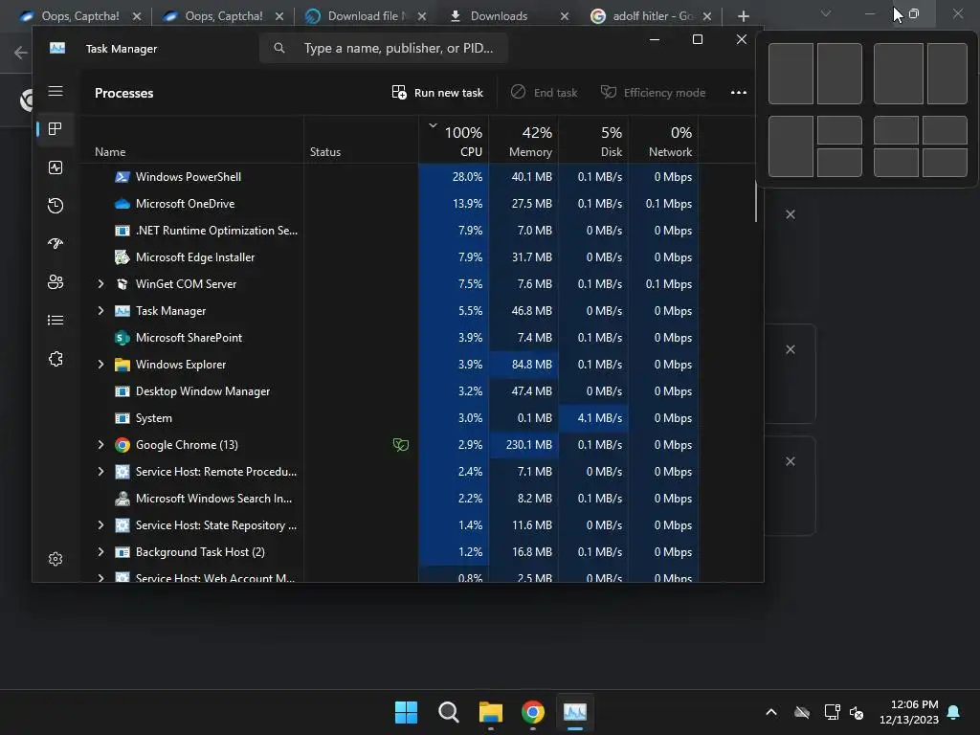Image resolution: width=980 pixels, height=735 pixels.
Task: Open the Services page puzzle icon
Action: (55, 359)
